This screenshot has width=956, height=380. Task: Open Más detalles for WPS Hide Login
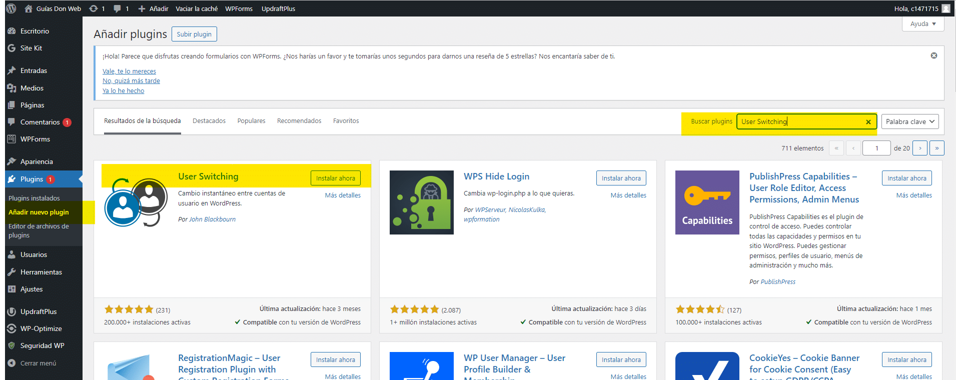click(628, 195)
